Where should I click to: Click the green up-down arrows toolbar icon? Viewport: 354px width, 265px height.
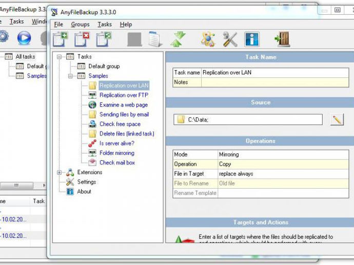click(178, 39)
